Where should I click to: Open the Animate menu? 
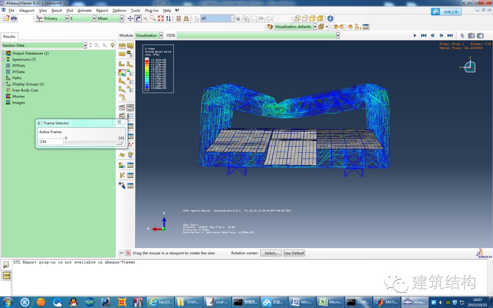coord(85,10)
